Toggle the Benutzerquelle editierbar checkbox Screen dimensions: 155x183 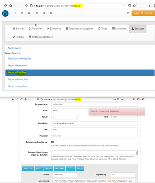[x=53, y=142]
